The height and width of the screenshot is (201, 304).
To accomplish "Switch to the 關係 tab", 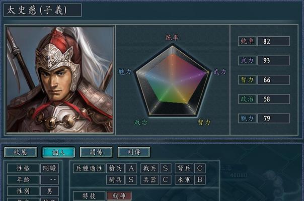I will (x=96, y=152).
